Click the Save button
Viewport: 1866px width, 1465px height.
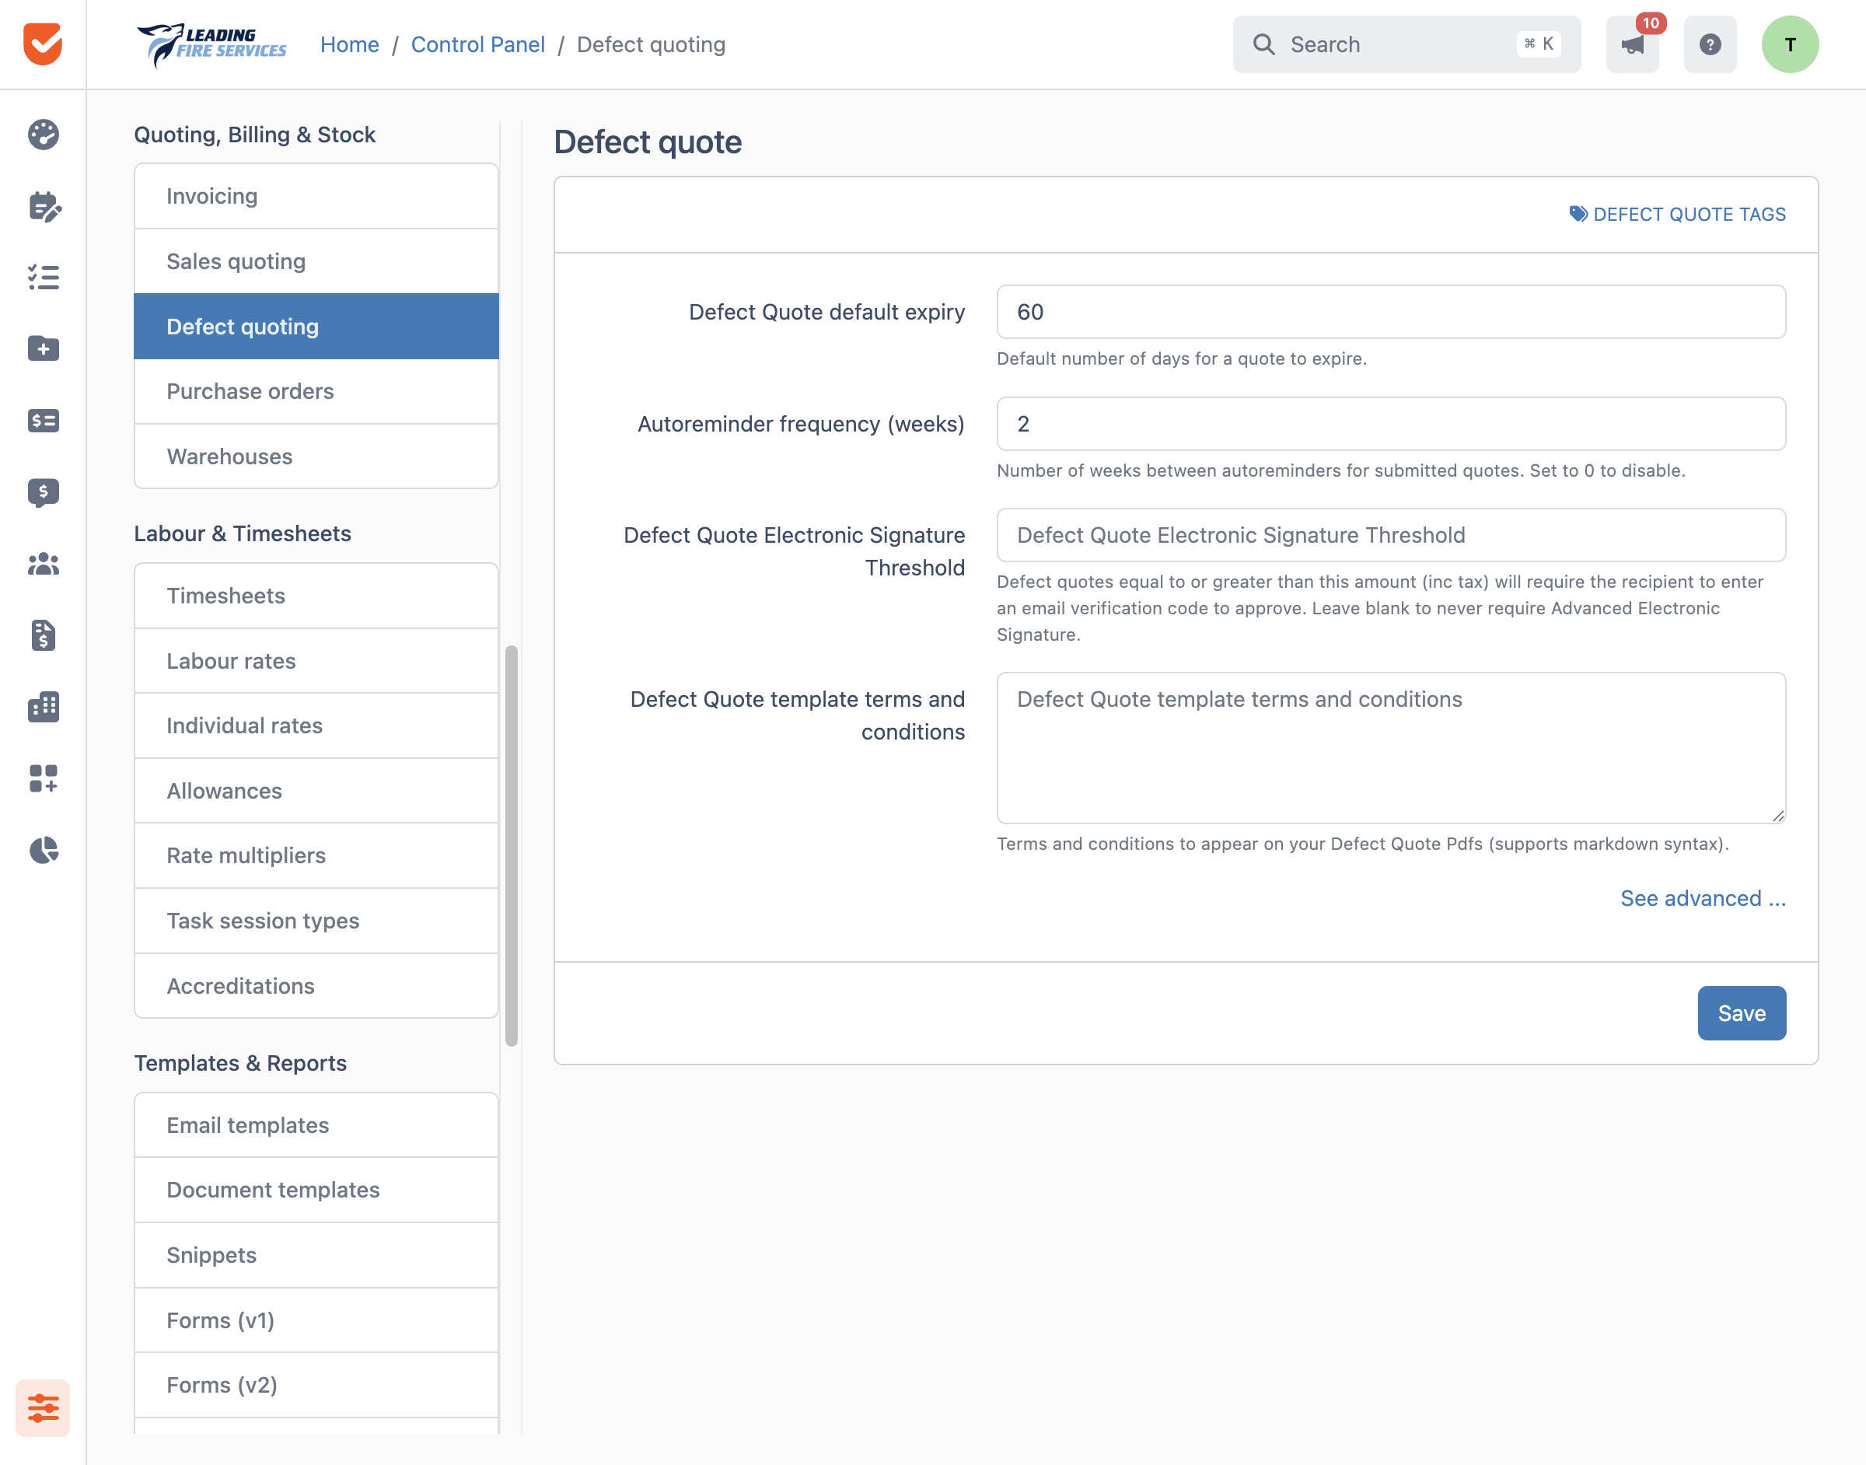pyautogui.click(x=1742, y=1013)
